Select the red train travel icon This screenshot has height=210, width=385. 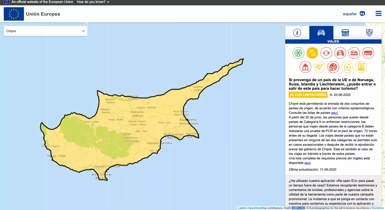pyautogui.click(x=354, y=53)
